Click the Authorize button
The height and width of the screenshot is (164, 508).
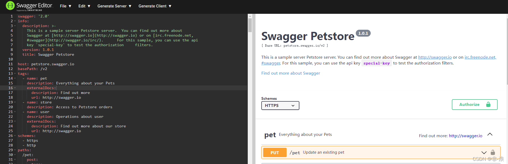click(x=474, y=105)
